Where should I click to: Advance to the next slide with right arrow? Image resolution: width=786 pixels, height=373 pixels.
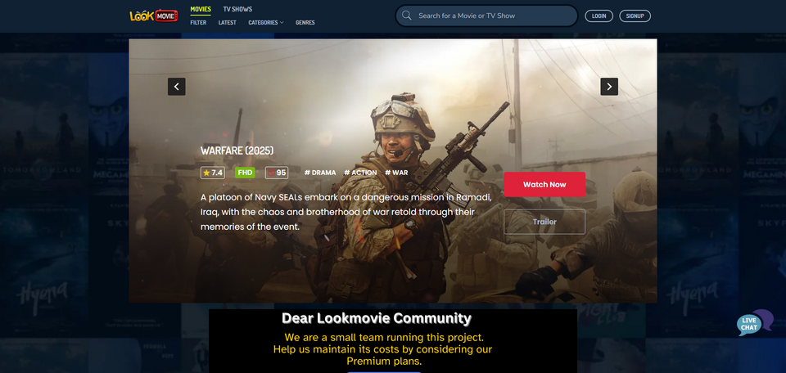pyautogui.click(x=609, y=87)
